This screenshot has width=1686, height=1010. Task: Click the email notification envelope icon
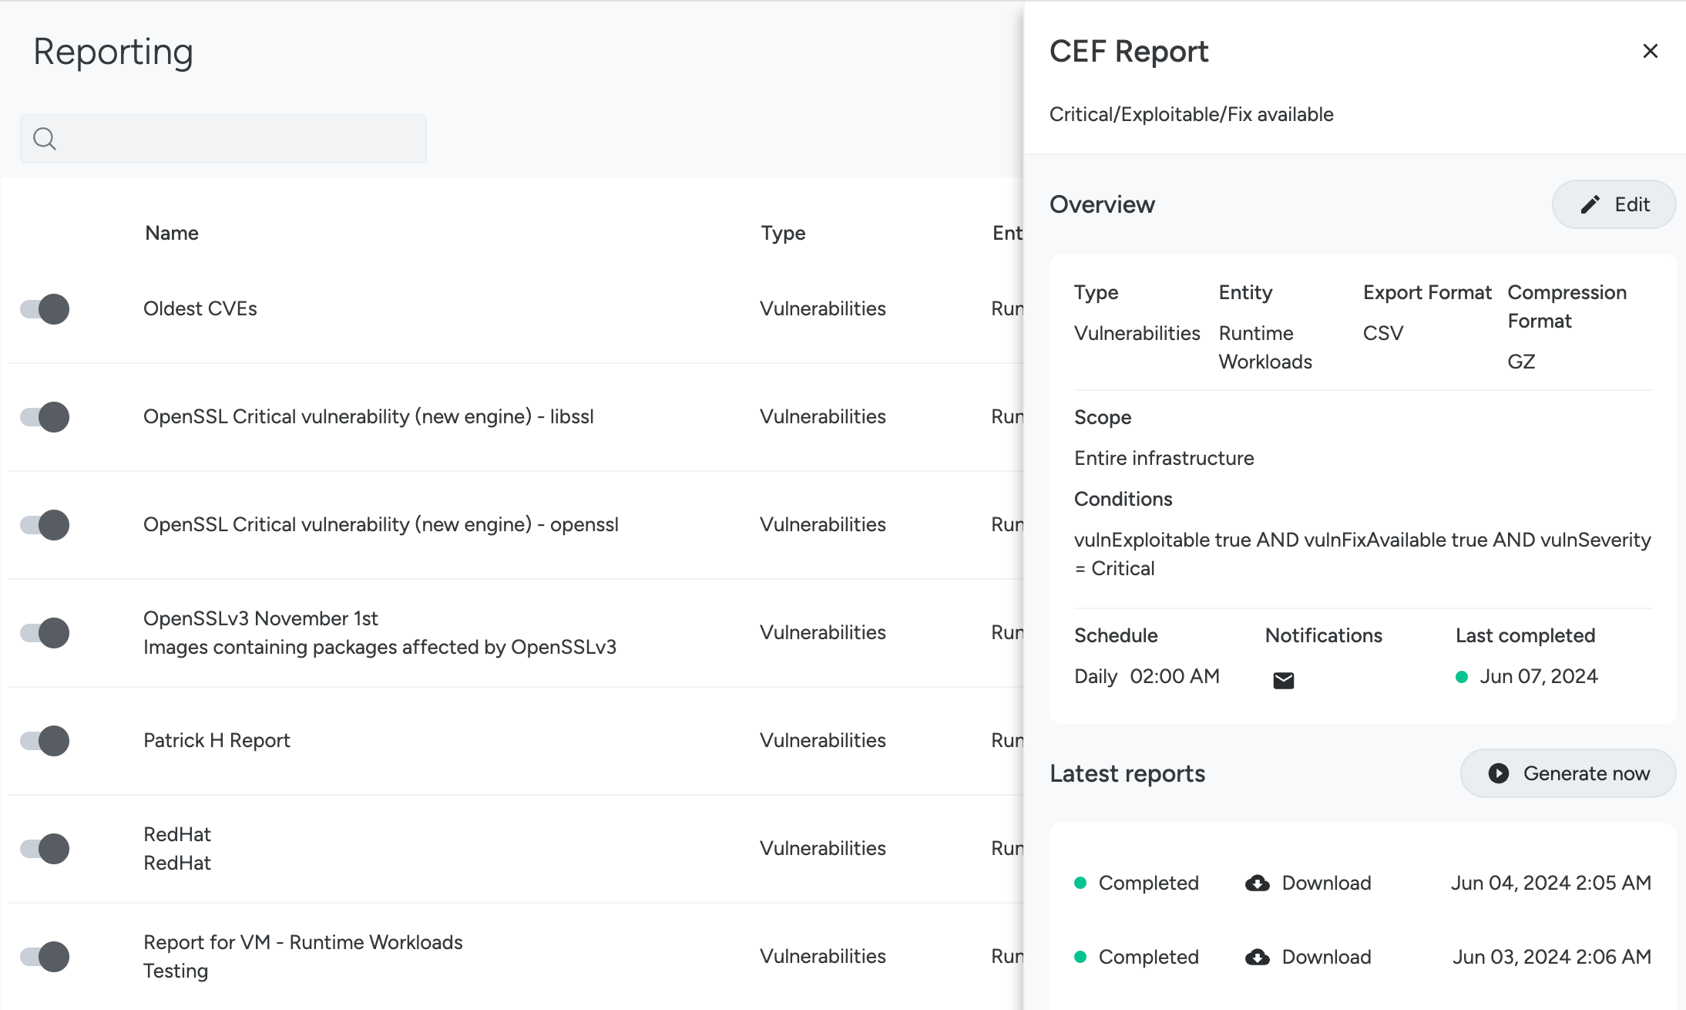pos(1283,680)
